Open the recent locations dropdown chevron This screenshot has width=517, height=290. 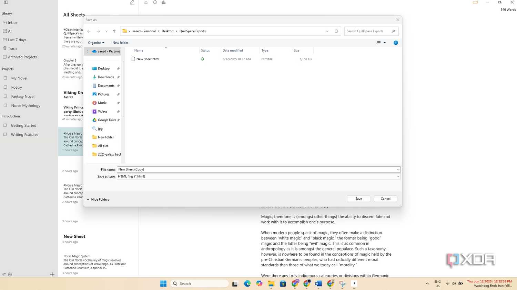[x=106, y=31]
